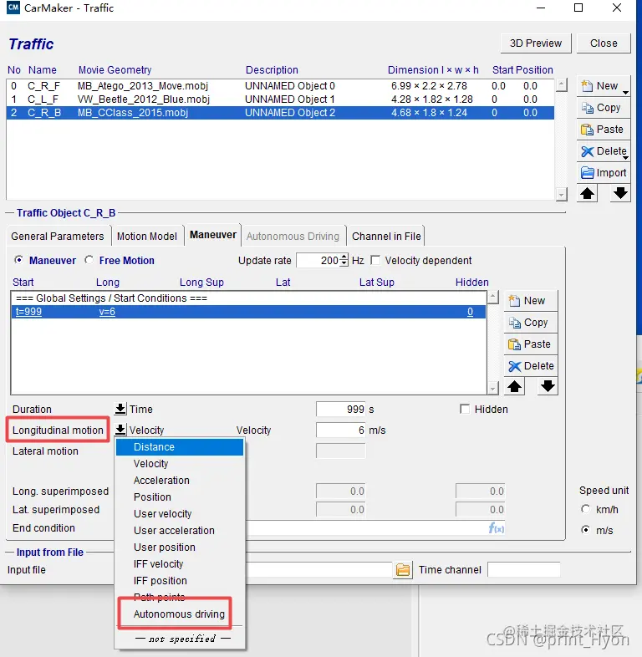This screenshot has width=642, height=657.
Task: Select Maneuver radio button
Action: (18, 260)
